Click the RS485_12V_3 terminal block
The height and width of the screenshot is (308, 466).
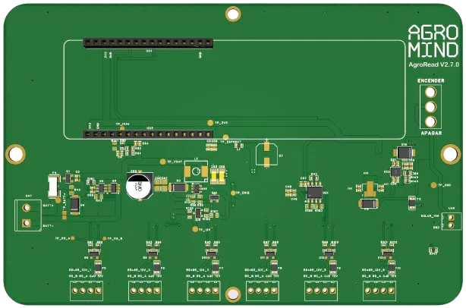coord(203,291)
